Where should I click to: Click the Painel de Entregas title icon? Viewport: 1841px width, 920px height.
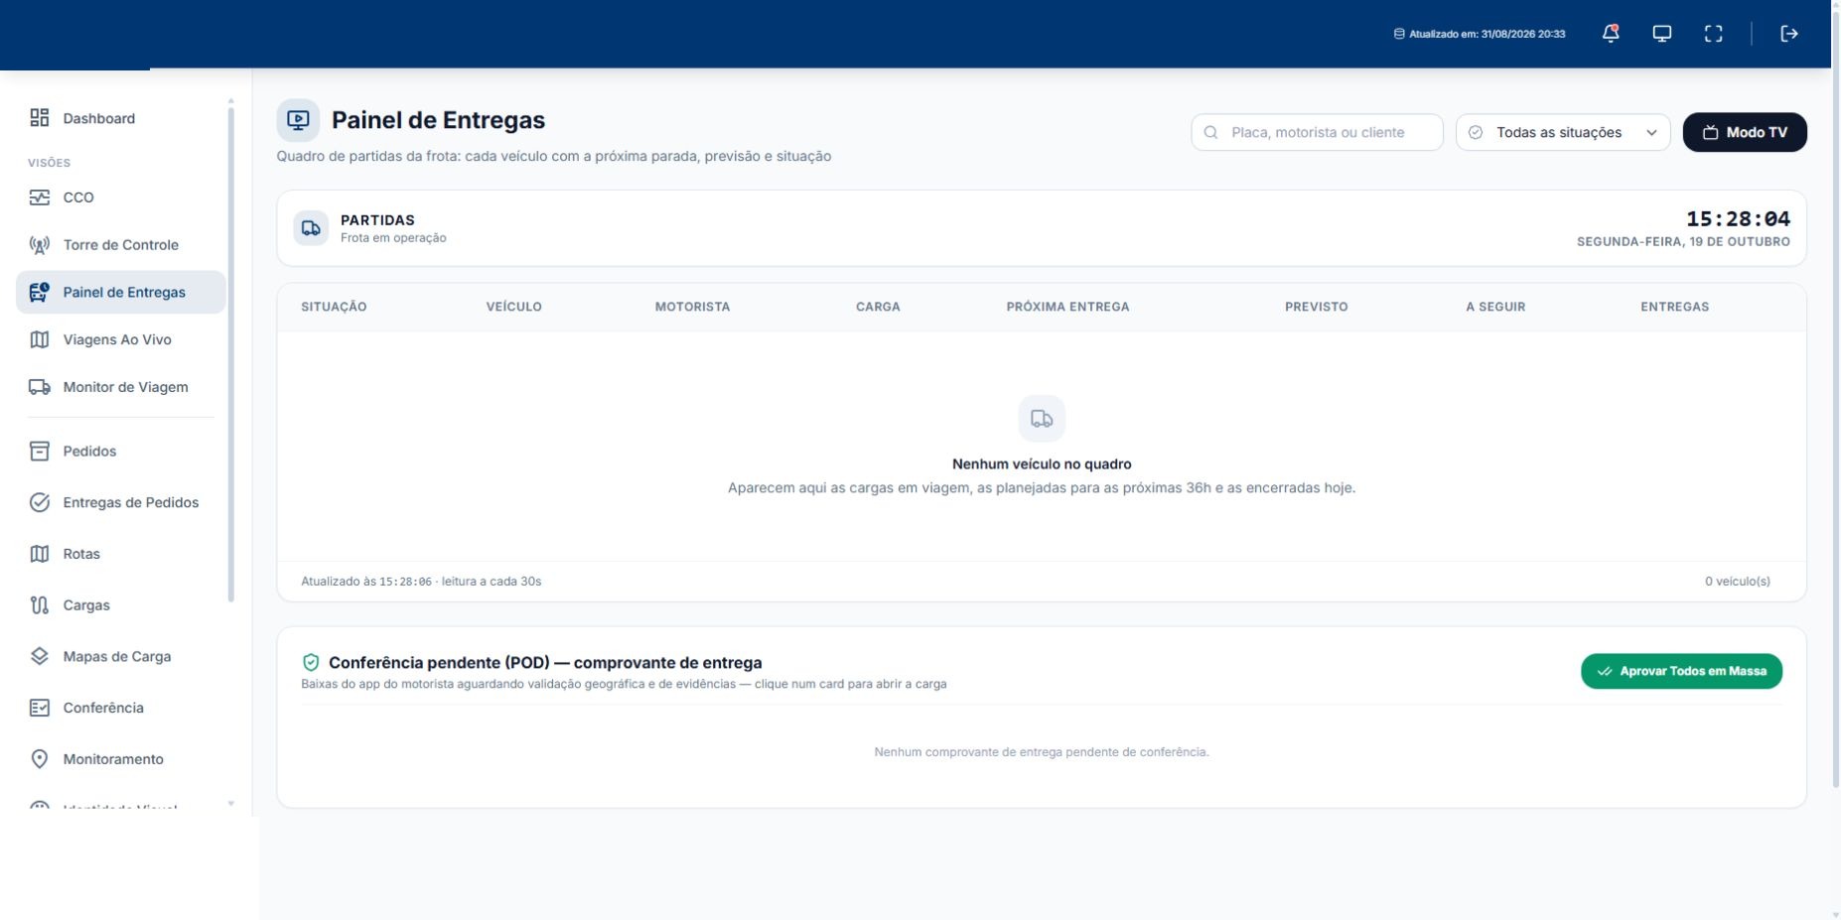pyautogui.click(x=298, y=120)
